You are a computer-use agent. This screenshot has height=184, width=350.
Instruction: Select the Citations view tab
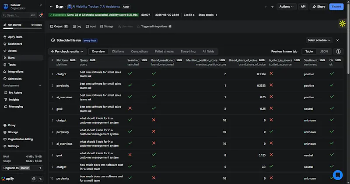[x=118, y=52]
